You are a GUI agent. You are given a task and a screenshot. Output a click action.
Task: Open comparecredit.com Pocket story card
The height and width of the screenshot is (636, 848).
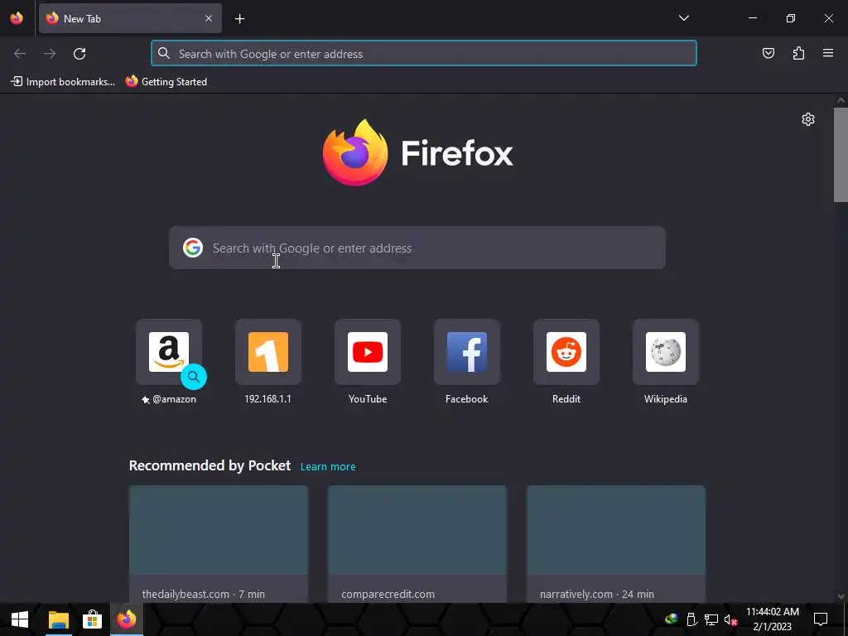(417, 544)
